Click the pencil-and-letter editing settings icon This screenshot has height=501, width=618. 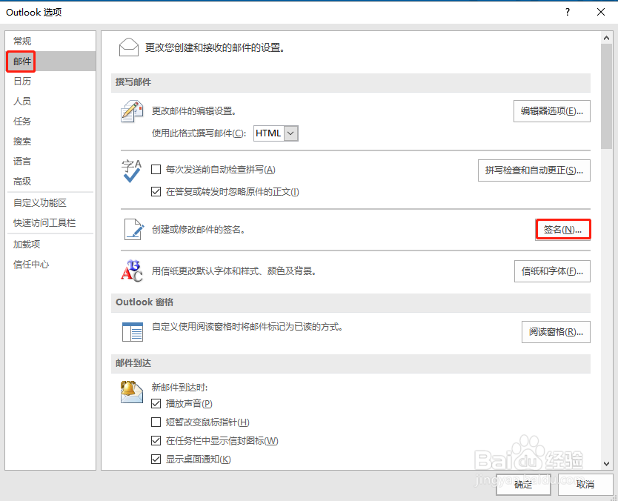coord(132,112)
